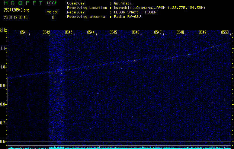
Task: Click the 0543 time marker
Action: click(x=68, y=32)
